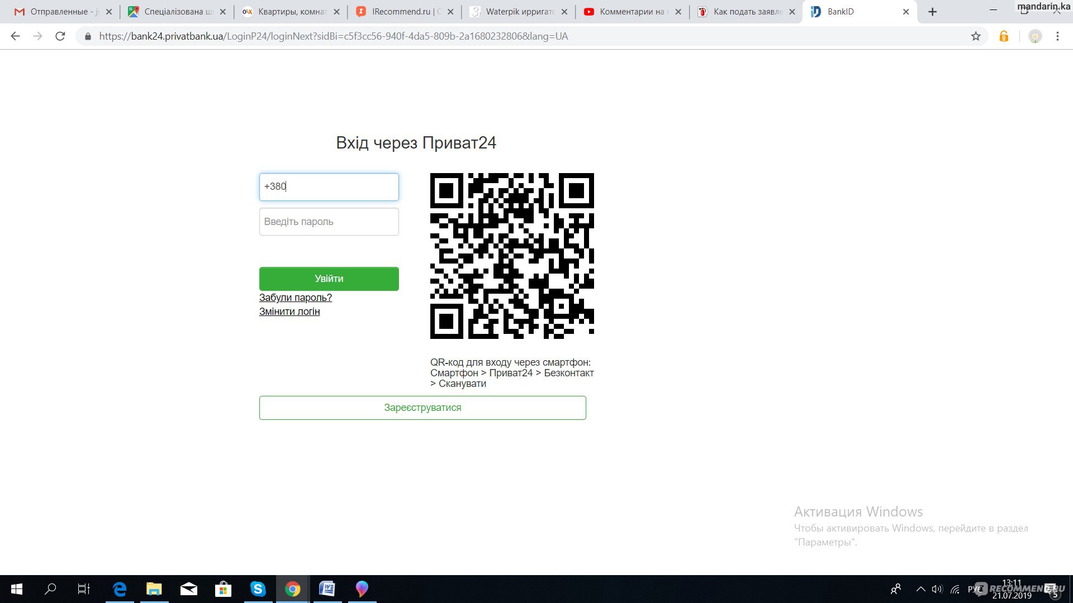Open Microsoft Store from taskbar

pyautogui.click(x=224, y=589)
